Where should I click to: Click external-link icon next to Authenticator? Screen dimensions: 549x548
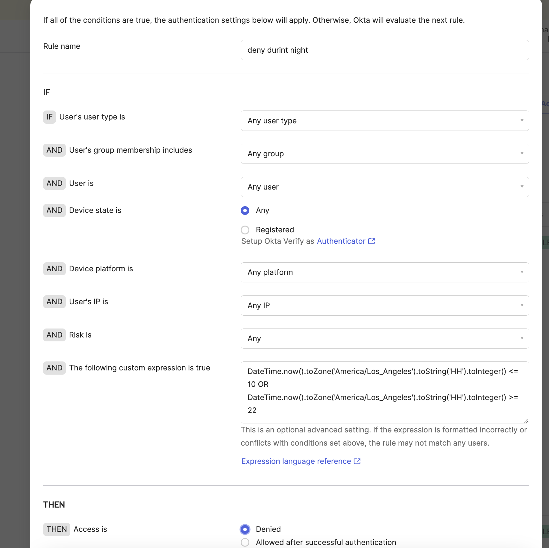(x=371, y=241)
